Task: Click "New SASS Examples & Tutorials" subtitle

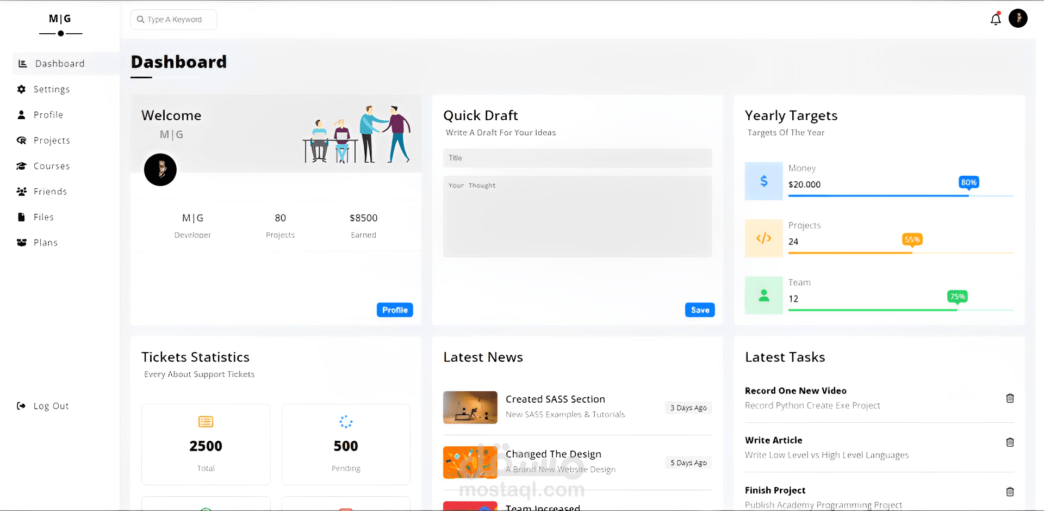Action: 565,414
